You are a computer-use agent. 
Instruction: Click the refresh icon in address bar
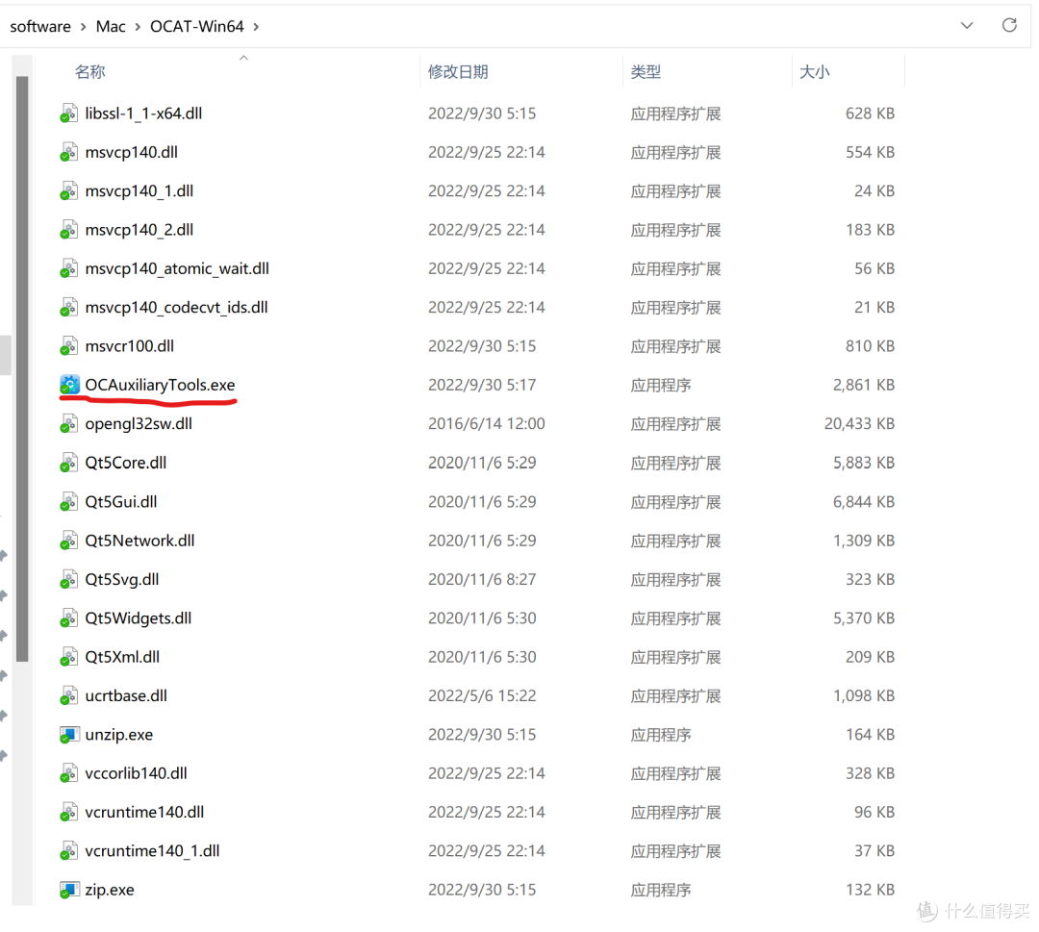pos(1009,26)
